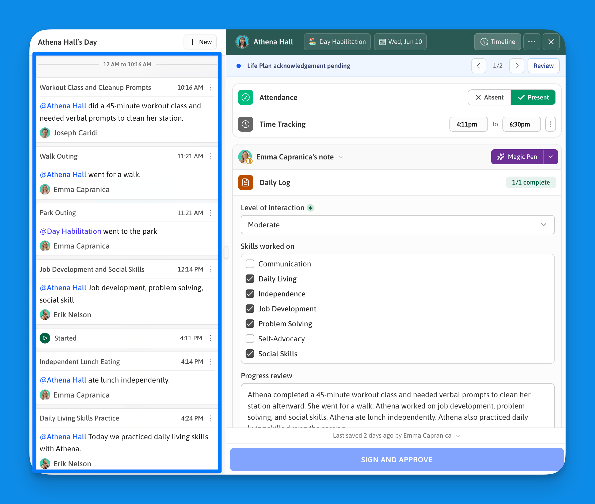Expand Emma Capranica's note chevron
This screenshot has height=504, width=595.
[341, 157]
